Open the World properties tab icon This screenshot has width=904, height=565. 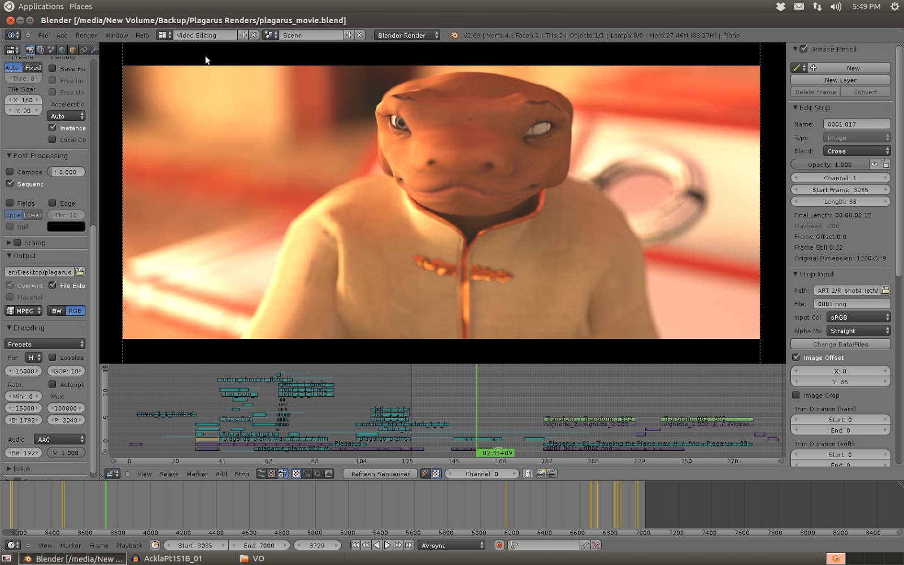pyautogui.click(x=62, y=50)
